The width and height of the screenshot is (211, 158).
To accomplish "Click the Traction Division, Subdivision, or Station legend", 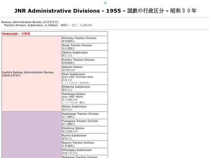I will click(x=48, y=25).
